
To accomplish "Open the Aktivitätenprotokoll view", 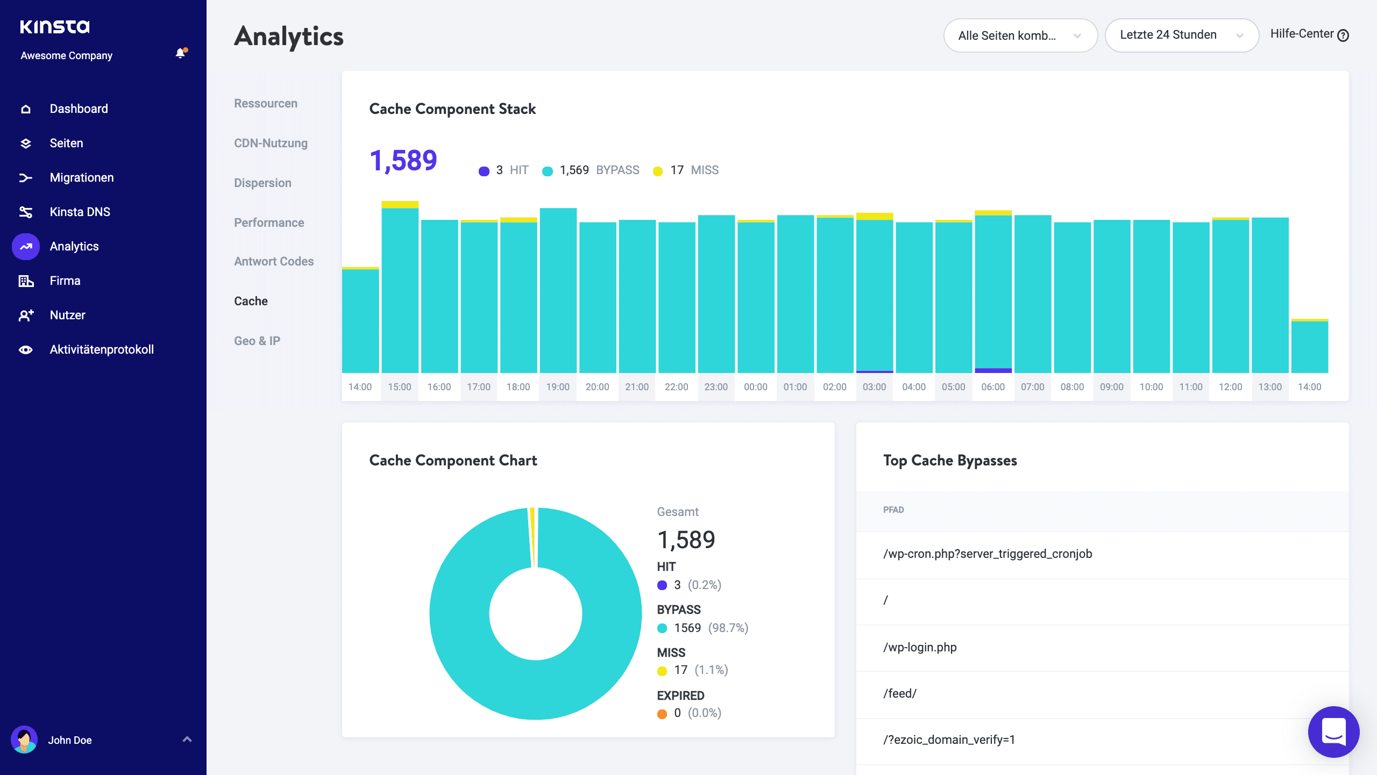I will pos(102,349).
